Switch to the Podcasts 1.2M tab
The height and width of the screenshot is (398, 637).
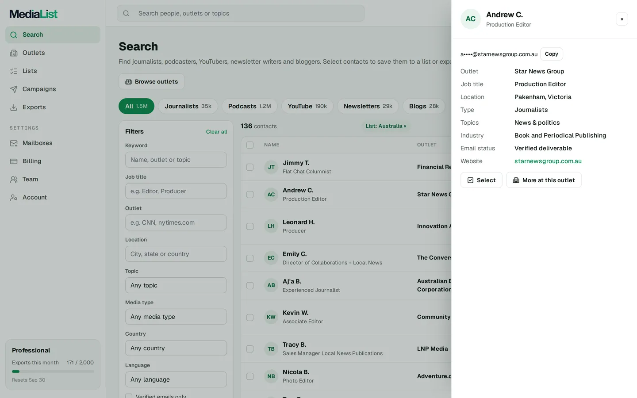pyautogui.click(x=249, y=106)
